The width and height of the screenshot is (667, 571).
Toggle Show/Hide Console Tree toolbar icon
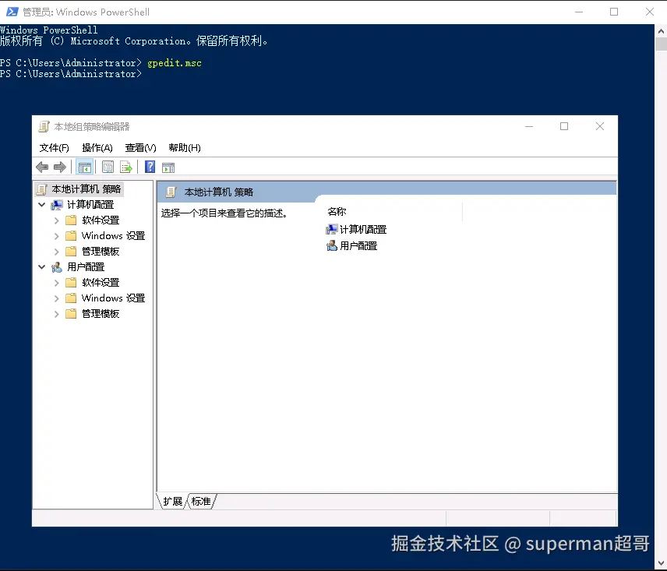pyautogui.click(x=85, y=167)
